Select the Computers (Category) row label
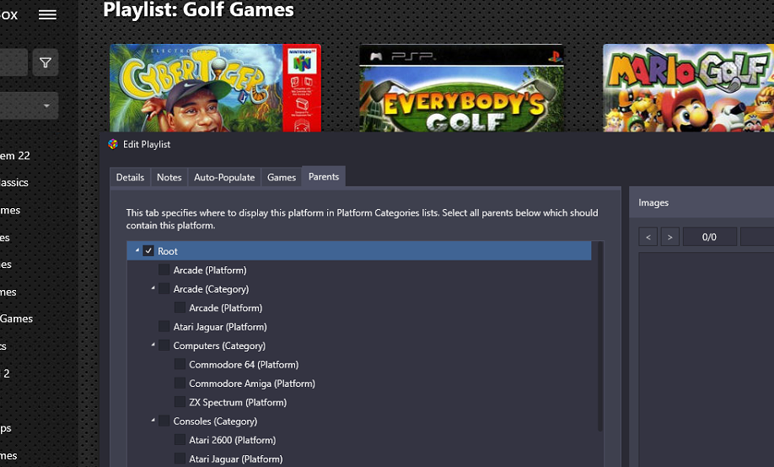The height and width of the screenshot is (467, 774). (x=219, y=346)
